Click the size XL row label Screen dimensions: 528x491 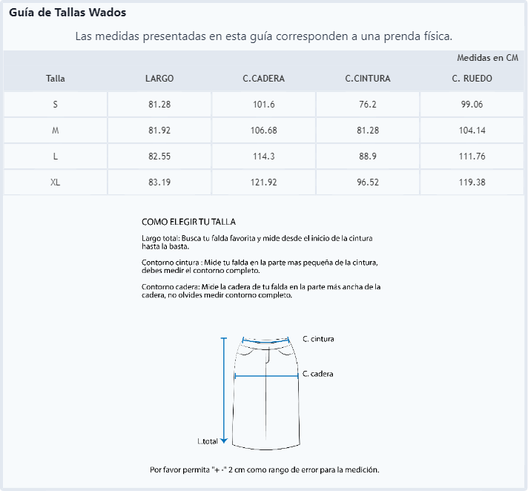point(55,182)
